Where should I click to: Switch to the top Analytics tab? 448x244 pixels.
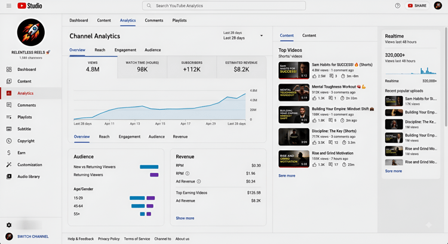point(128,20)
